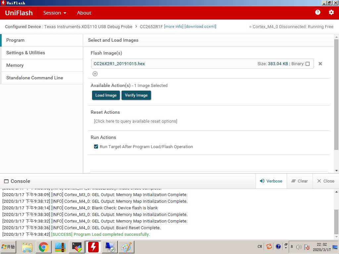The width and height of the screenshot is (339, 254).
Task: Click the Show desktop button
Action: coord(335,247)
